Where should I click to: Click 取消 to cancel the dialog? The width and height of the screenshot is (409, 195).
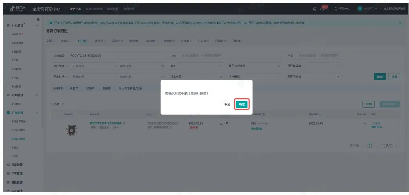227,104
